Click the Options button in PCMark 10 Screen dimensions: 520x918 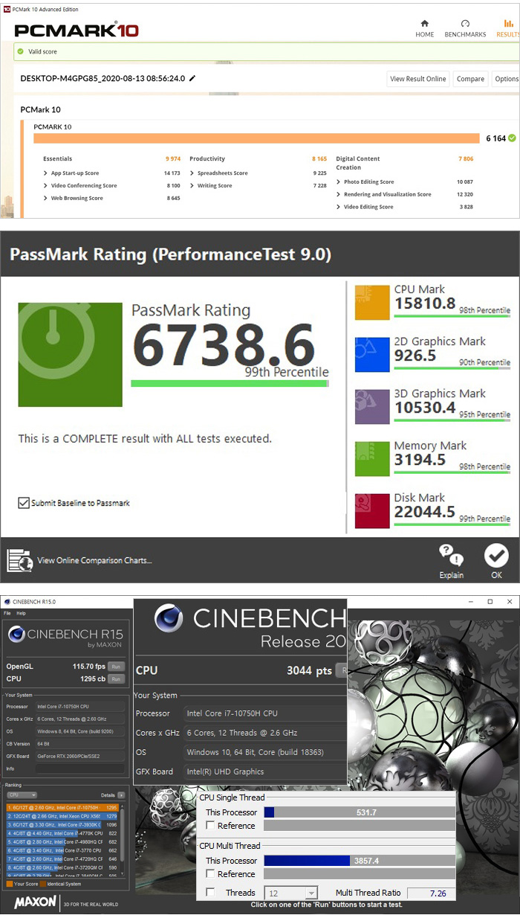tap(506, 79)
